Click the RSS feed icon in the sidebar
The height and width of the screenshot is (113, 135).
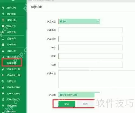(x=3, y=32)
